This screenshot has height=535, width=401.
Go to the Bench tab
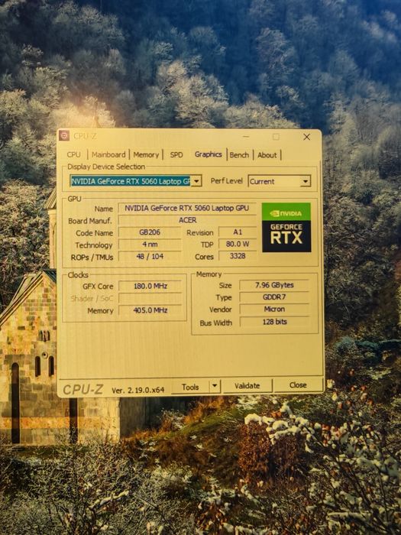[239, 155]
